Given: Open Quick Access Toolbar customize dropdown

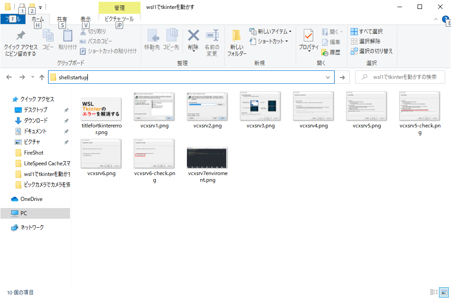Looking at the screenshot, I should [x=40, y=7].
